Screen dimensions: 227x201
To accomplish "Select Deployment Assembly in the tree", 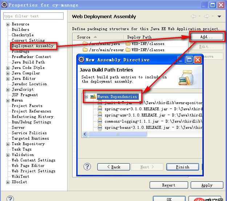I will coord(33,46).
